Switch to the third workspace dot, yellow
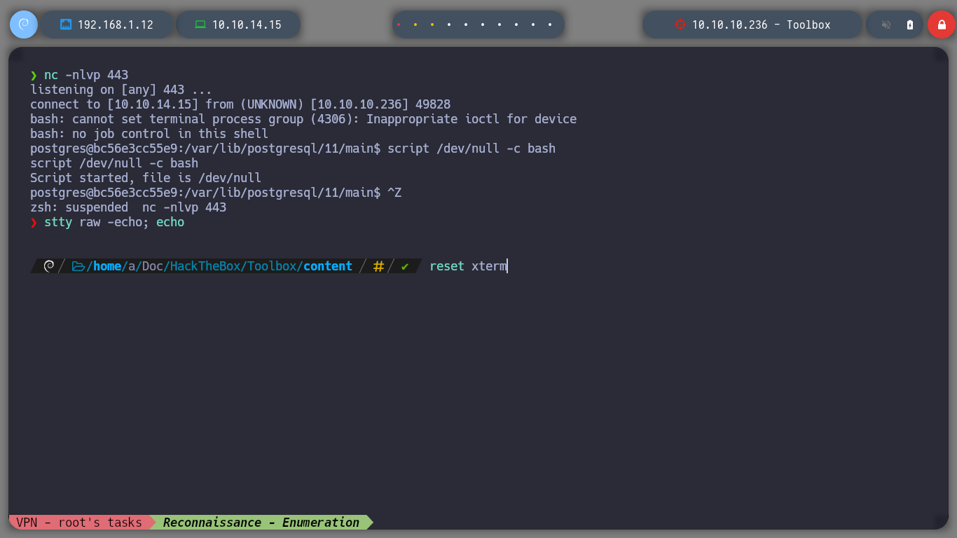Viewport: 957px width, 538px height. [x=432, y=25]
